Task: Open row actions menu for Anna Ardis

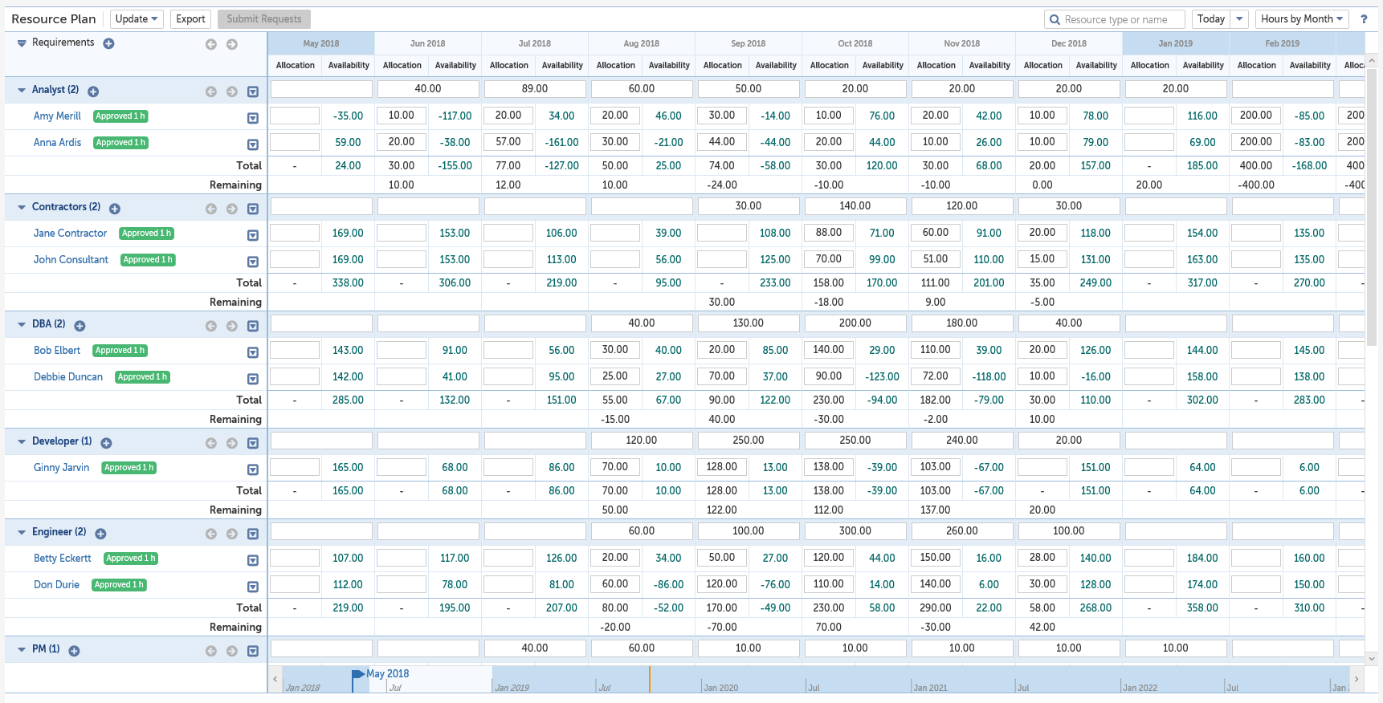Action: pyautogui.click(x=253, y=144)
